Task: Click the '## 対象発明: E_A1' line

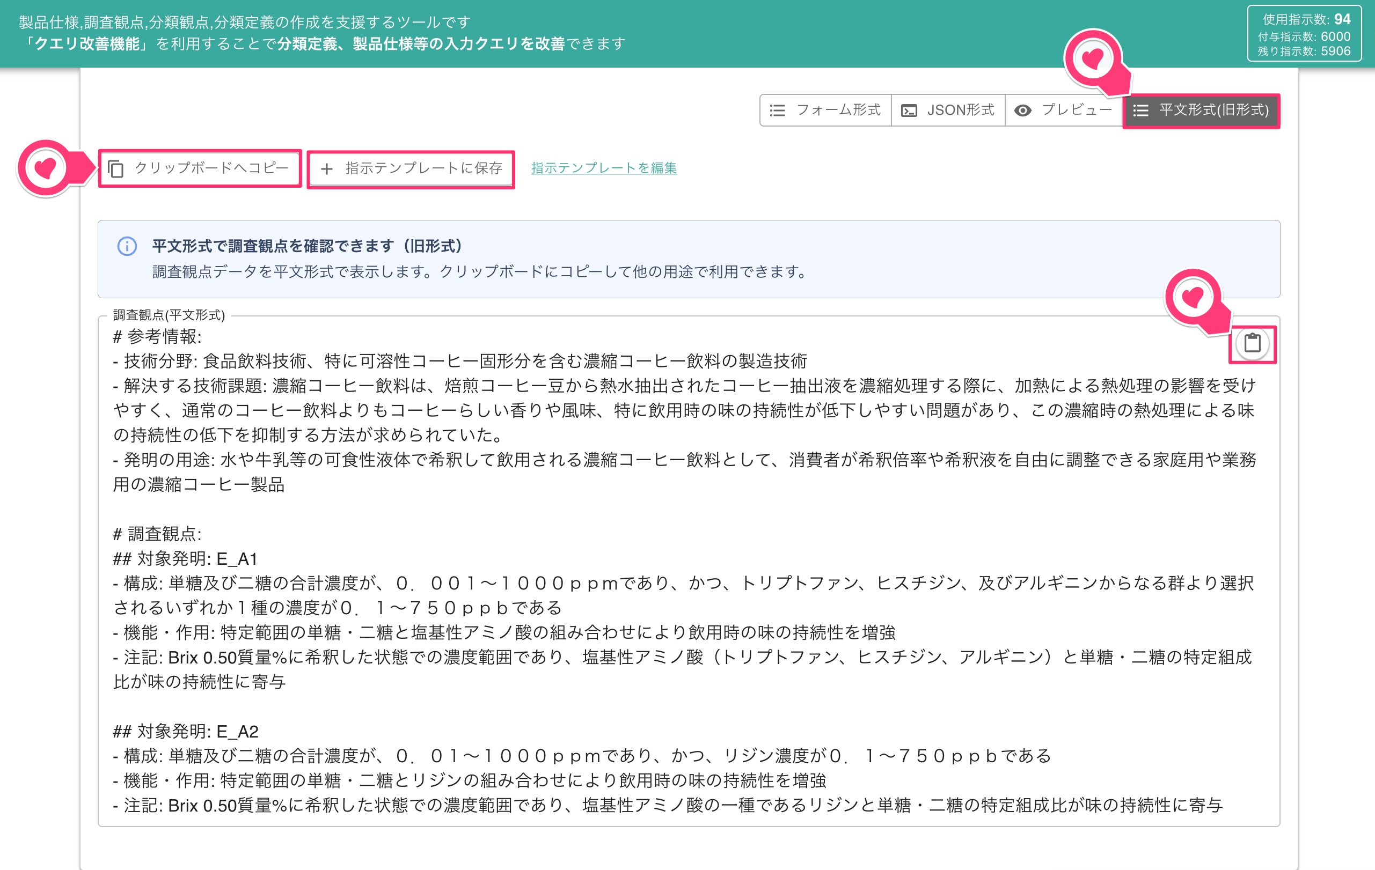Action: pos(185,558)
